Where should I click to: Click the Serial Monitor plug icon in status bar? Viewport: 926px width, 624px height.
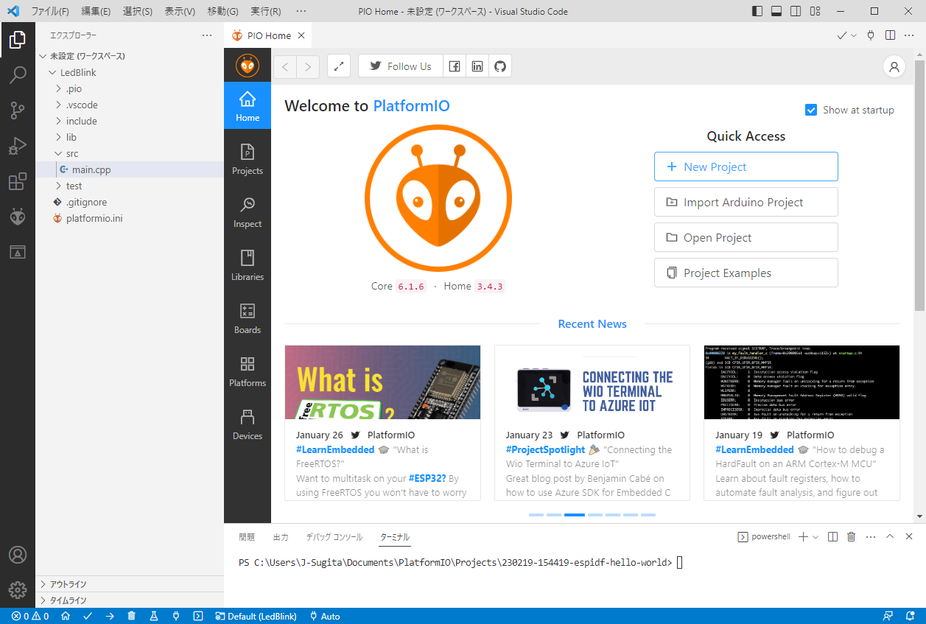(x=176, y=616)
